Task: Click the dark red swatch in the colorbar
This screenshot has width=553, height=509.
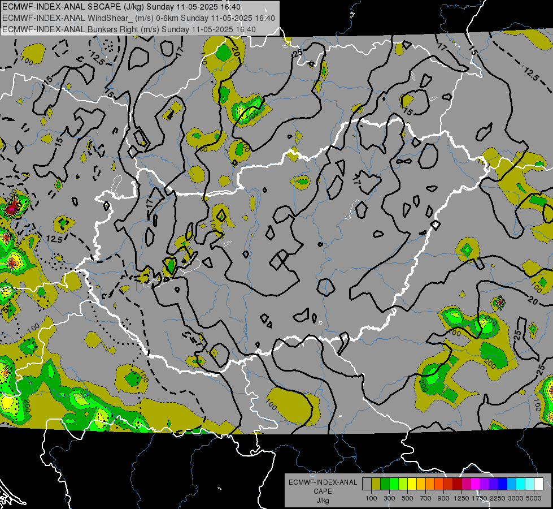Action: point(457,484)
